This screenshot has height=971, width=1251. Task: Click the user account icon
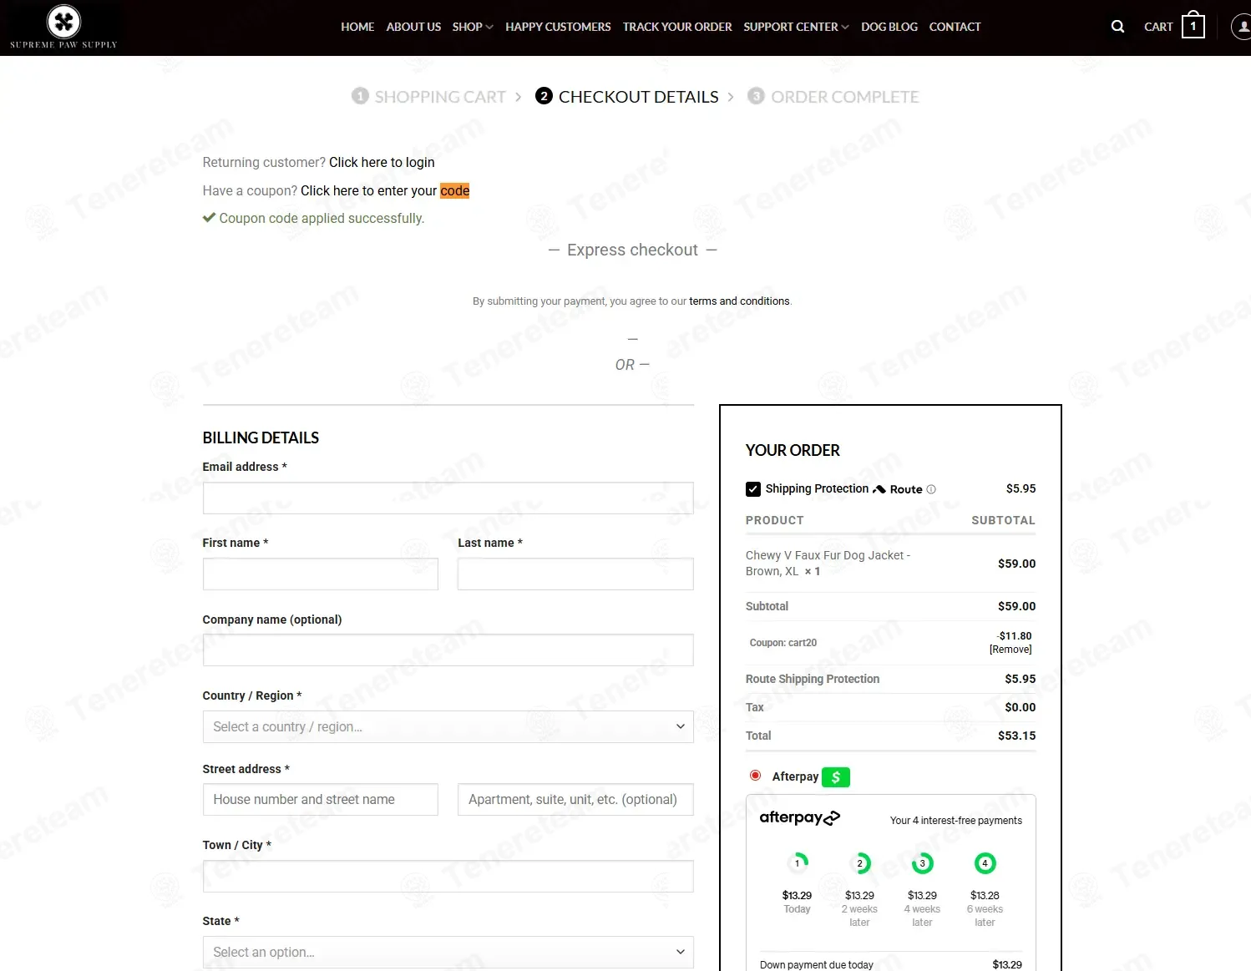point(1242,27)
